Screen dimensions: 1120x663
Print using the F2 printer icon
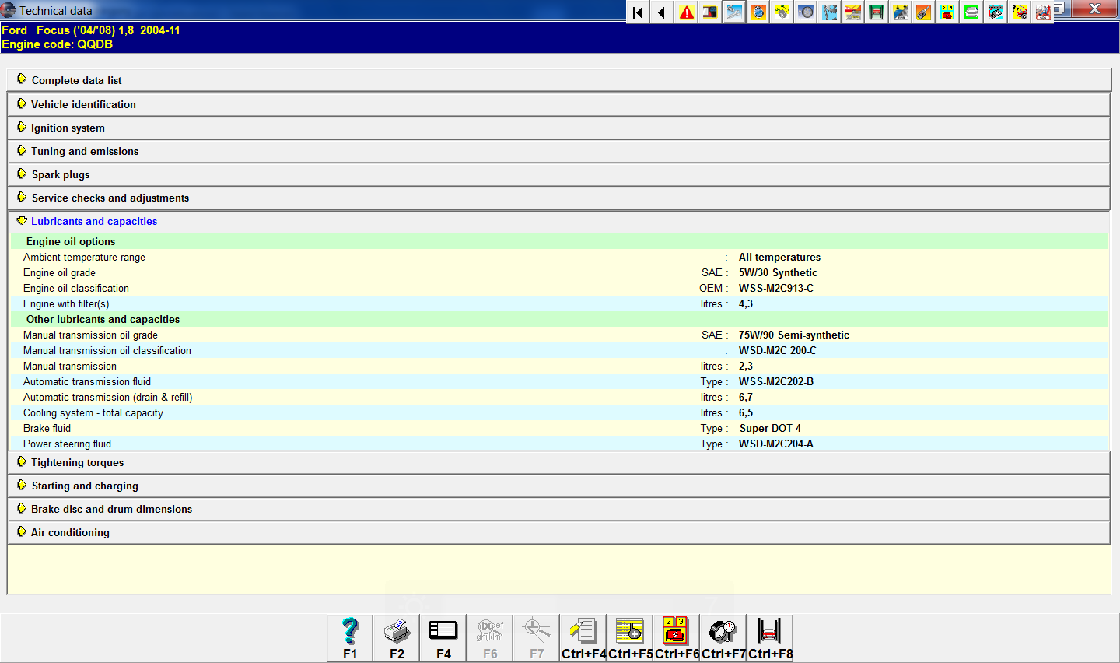coord(397,637)
